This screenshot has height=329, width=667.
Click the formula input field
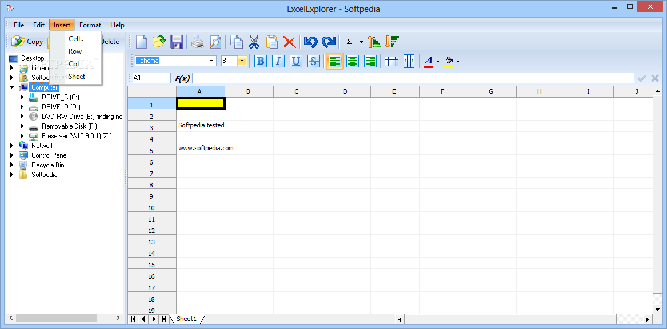point(413,78)
